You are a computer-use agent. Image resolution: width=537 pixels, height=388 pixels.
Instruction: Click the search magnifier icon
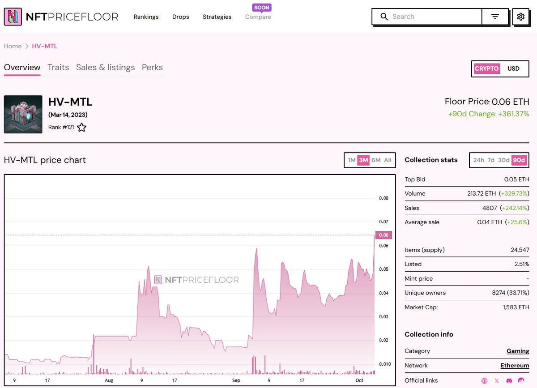point(384,17)
